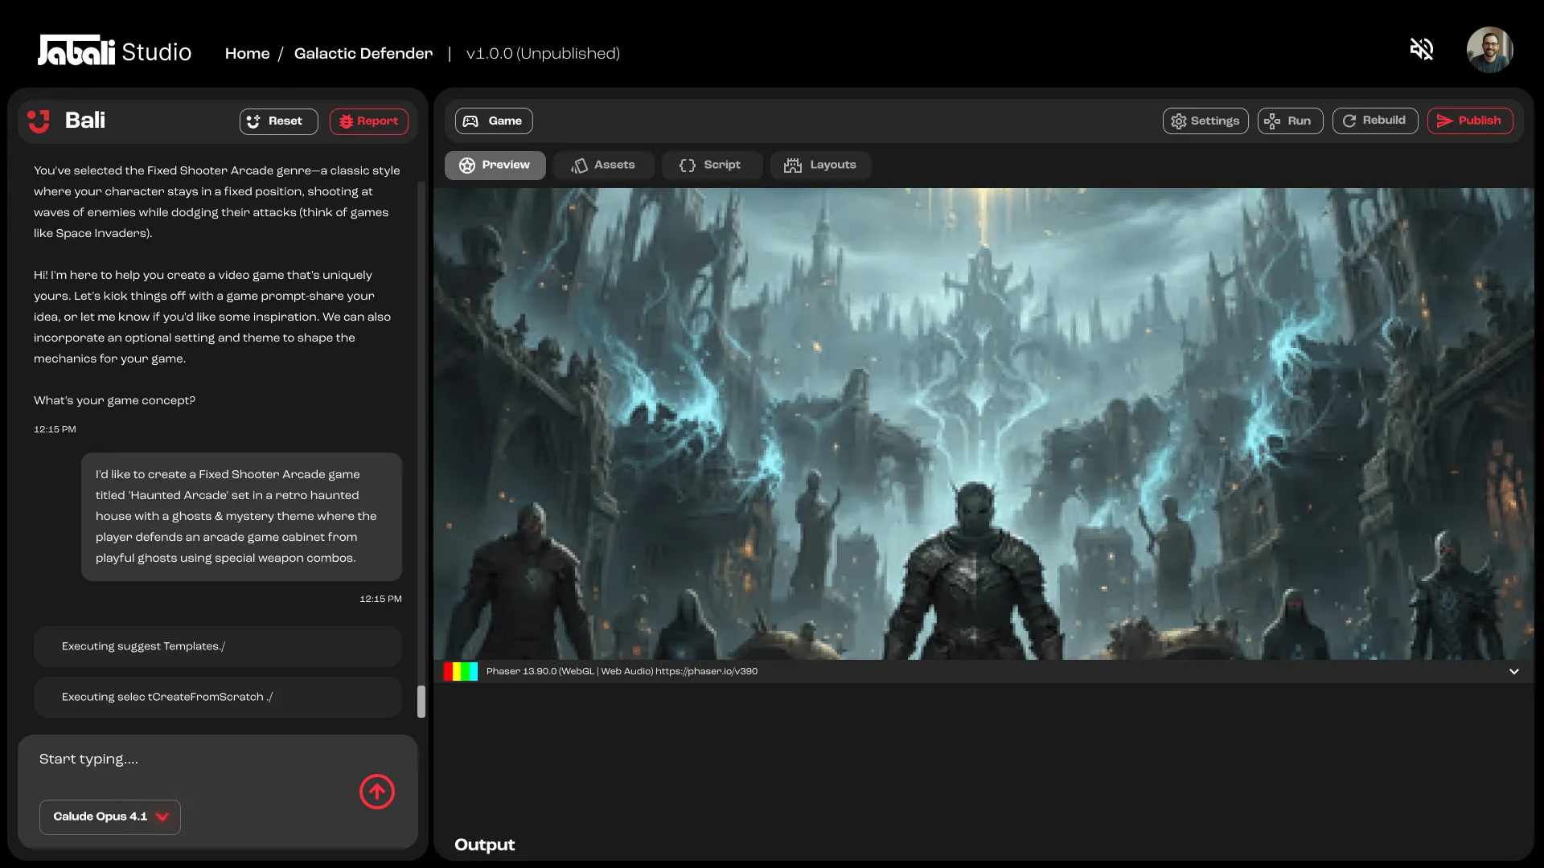Open game Settings via gear icon
1544x868 pixels.
click(x=1179, y=121)
